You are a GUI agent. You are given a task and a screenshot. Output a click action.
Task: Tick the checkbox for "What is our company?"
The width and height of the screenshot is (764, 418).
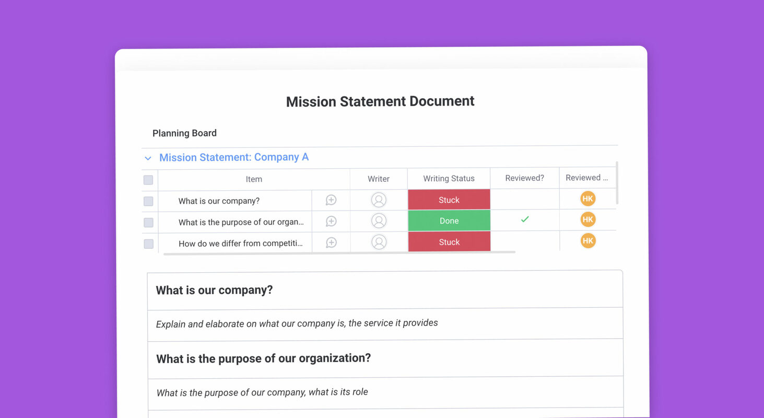pyautogui.click(x=148, y=201)
